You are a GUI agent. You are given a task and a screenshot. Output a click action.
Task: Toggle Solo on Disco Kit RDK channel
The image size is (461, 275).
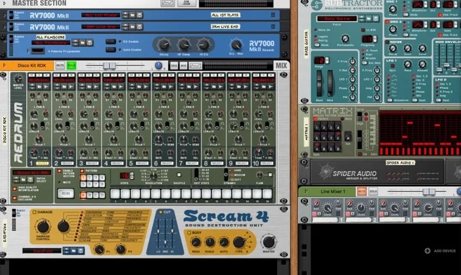pyautogui.click(x=71, y=65)
